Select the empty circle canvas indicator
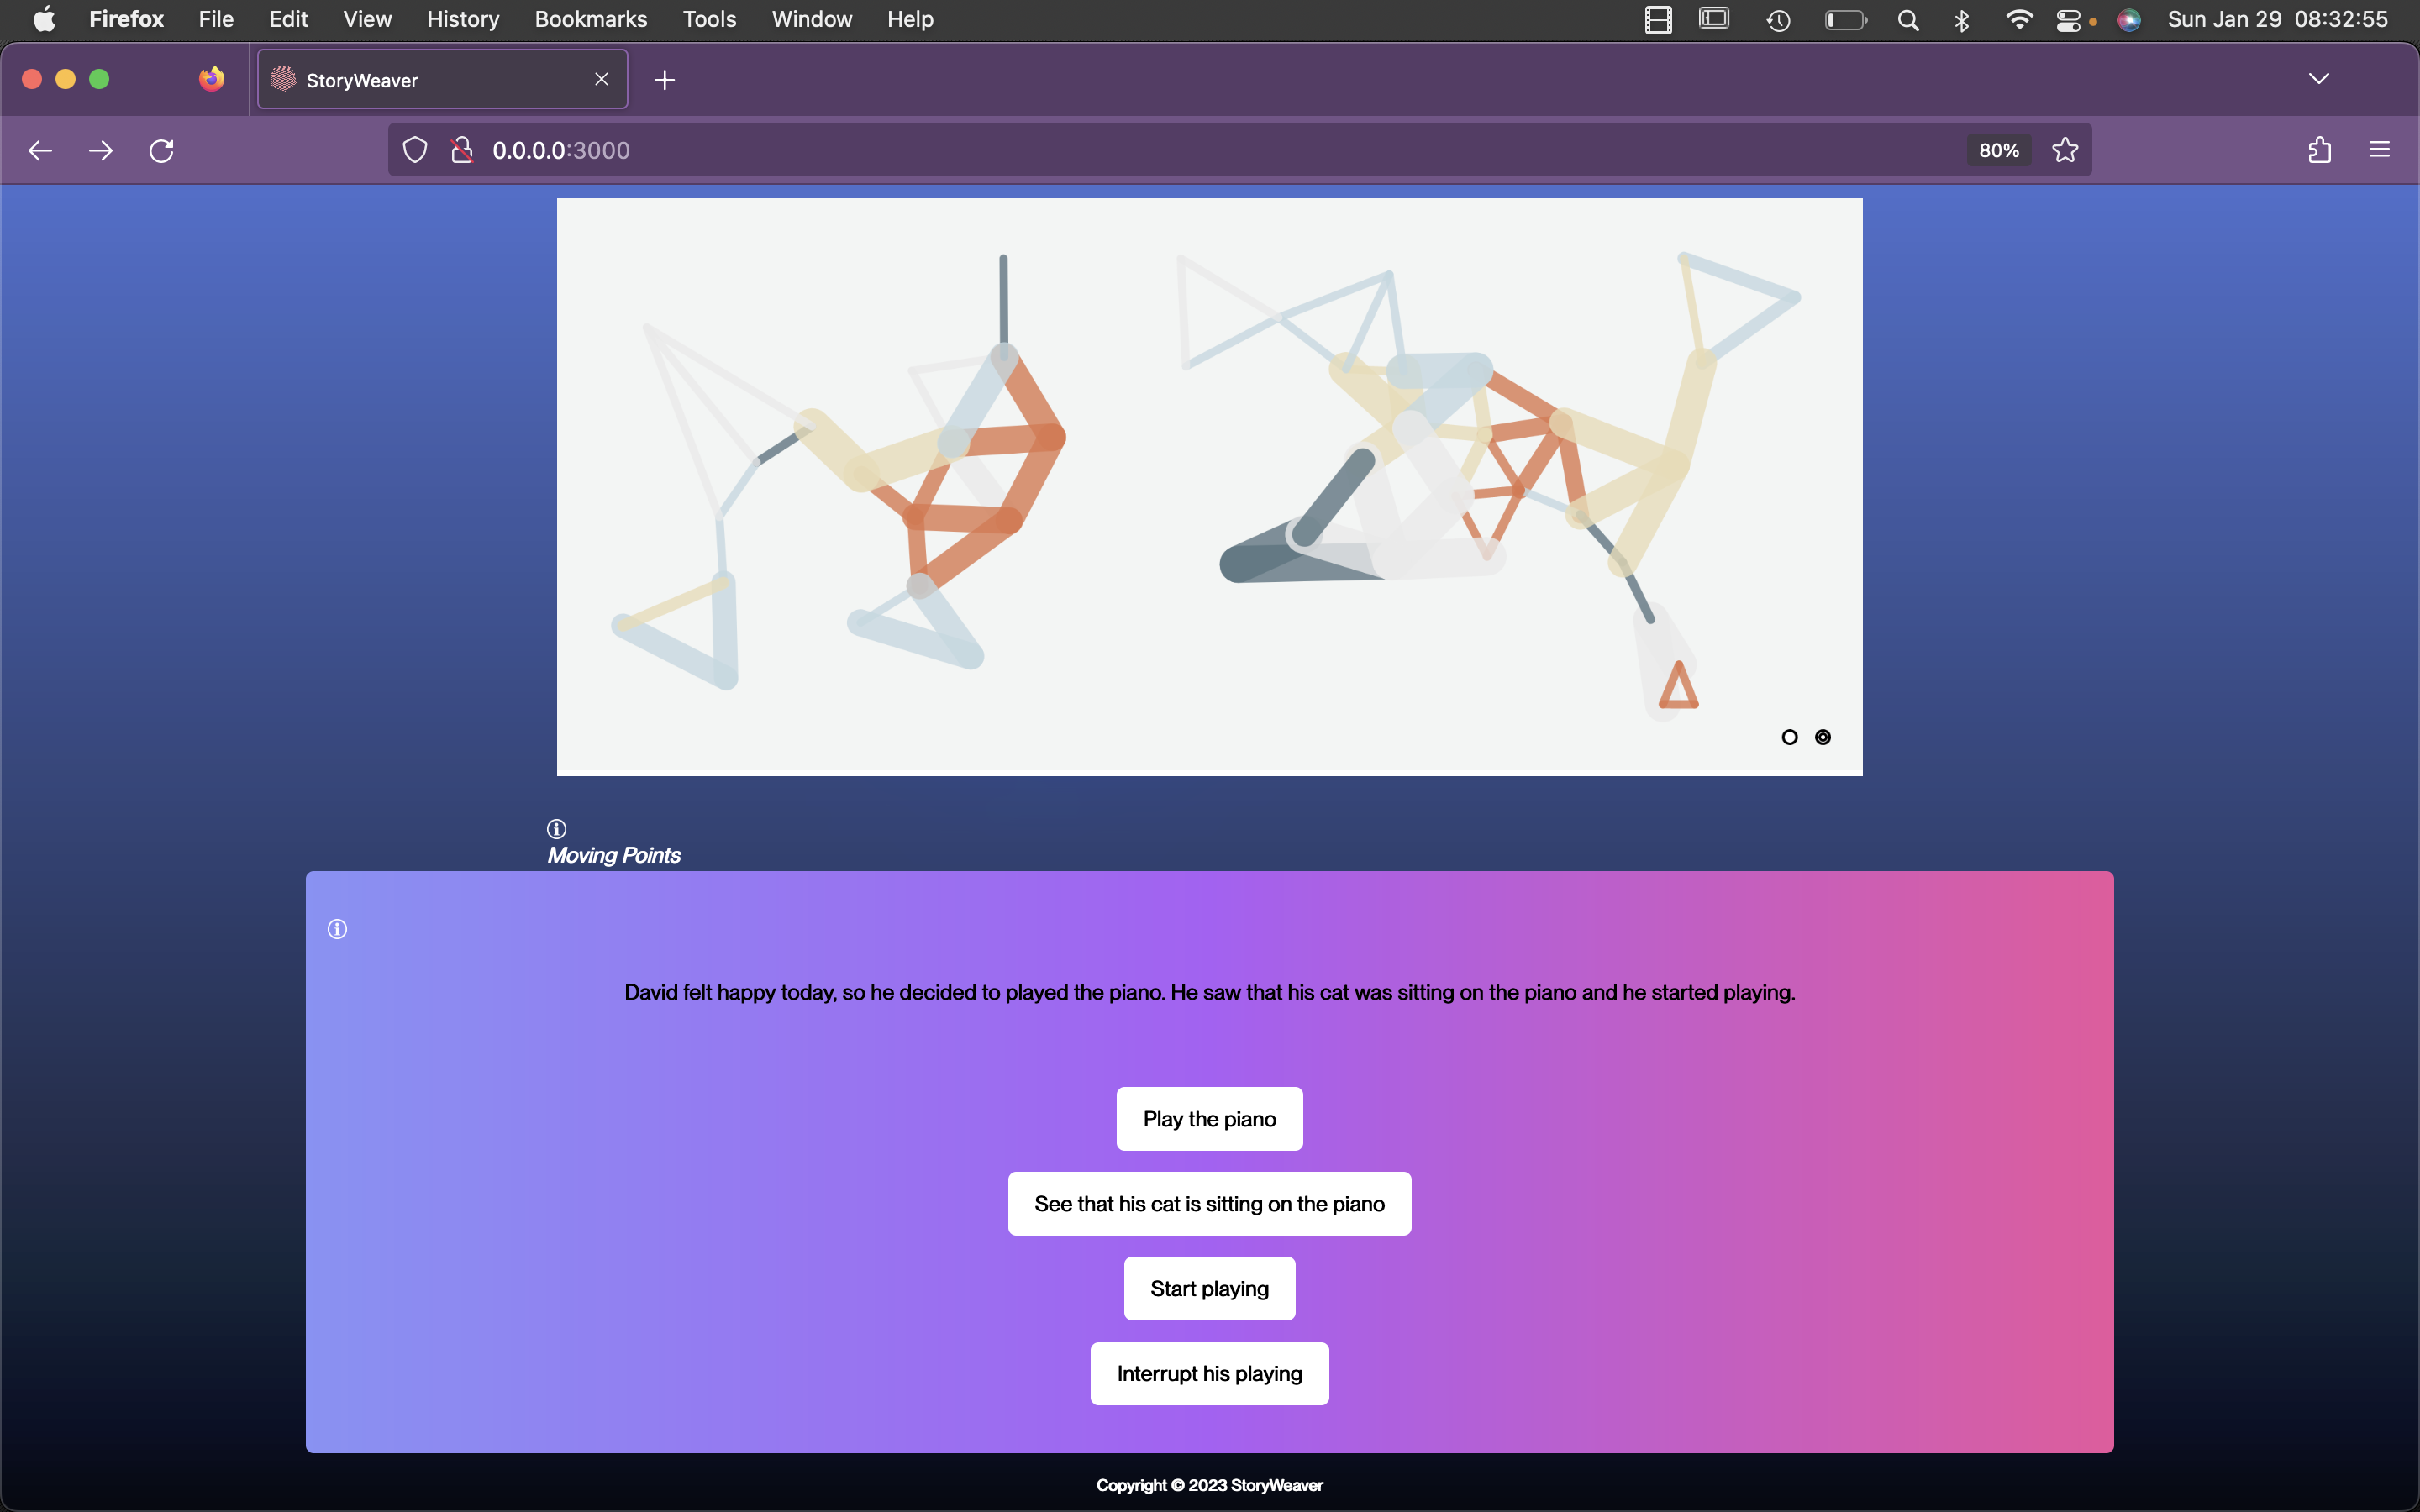The height and width of the screenshot is (1512, 2420). (1790, 737)
